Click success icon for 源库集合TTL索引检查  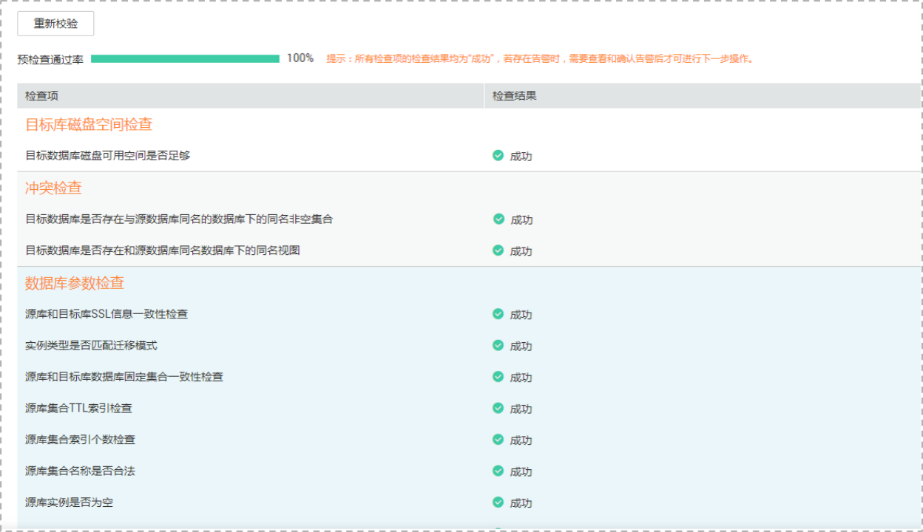coord(498,408)
